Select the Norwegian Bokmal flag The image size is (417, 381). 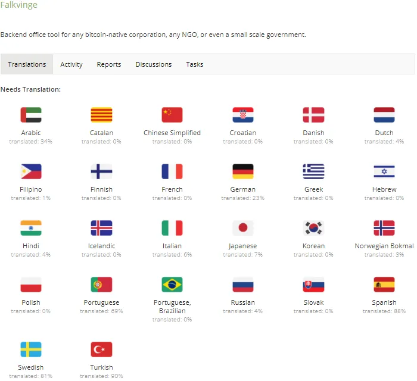pos(384,228)
